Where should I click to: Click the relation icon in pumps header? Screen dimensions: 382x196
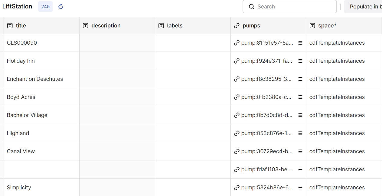pos(237,26)
